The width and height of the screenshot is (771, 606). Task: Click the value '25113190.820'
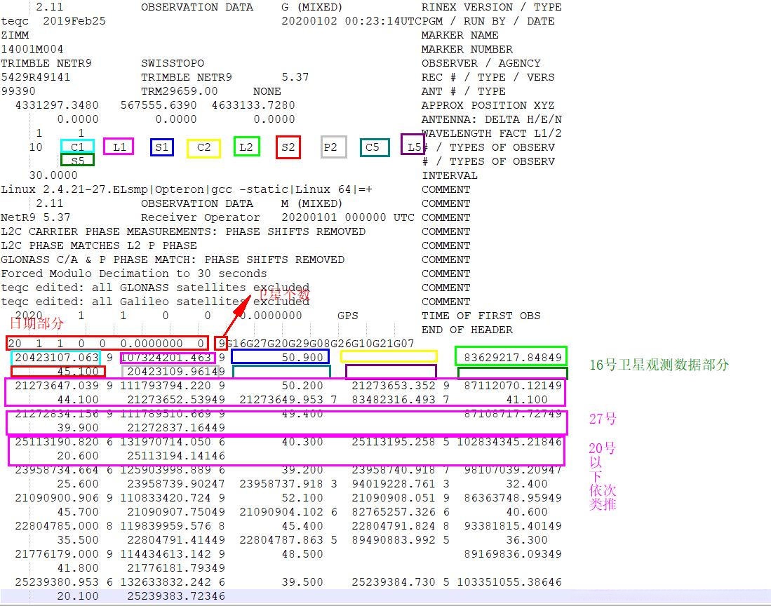pos(57,441)
